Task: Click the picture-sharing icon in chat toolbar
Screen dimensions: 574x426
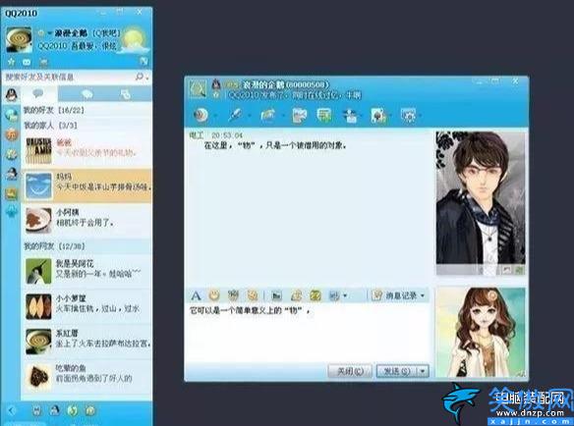Action: 300,115
